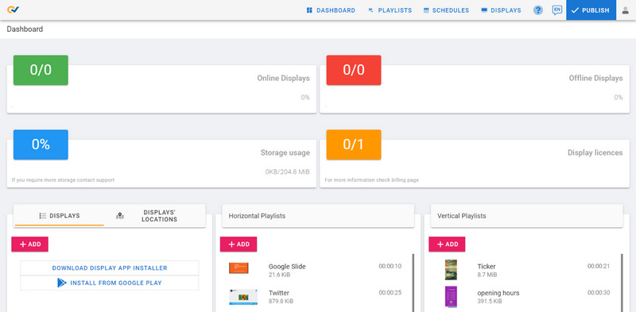
Task: Click the blue Publish button
Action: [591, 10]
